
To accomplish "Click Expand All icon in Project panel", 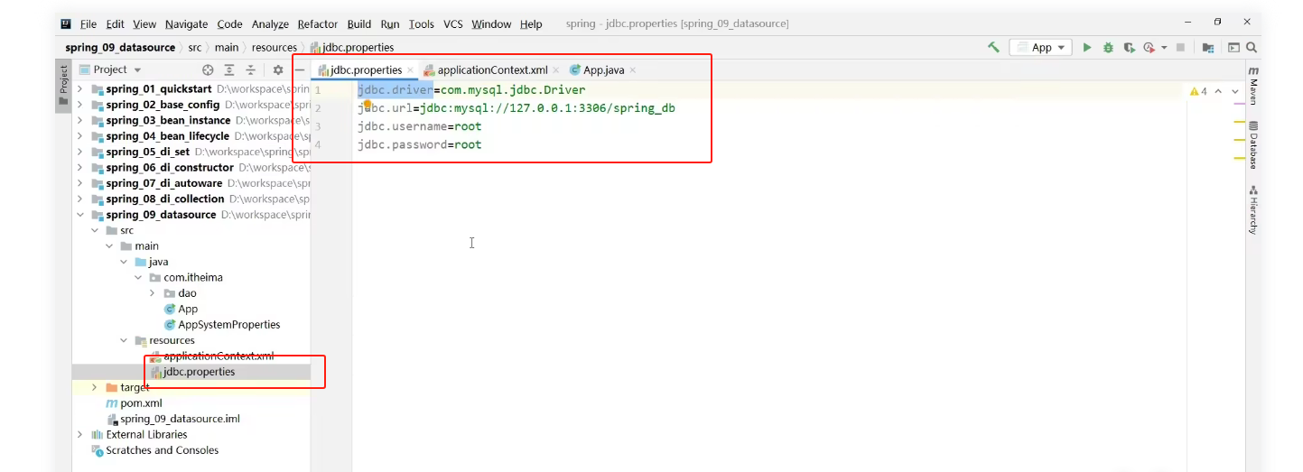I will (x=229, y=69).
